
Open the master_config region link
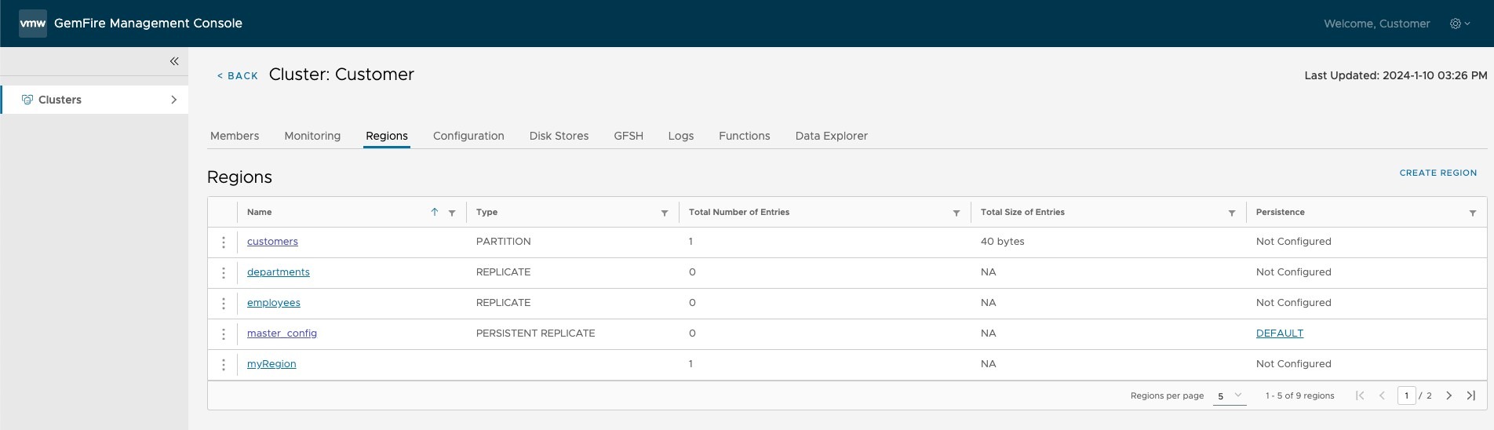[x=282, y=333]
